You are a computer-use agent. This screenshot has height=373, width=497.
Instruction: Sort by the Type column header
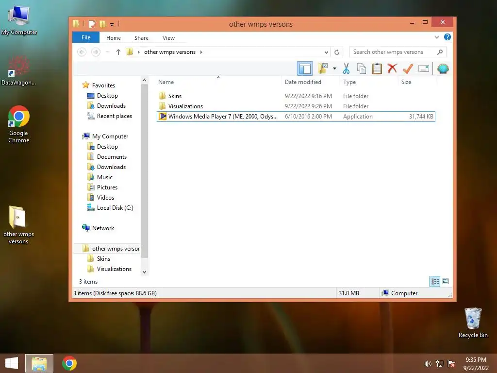[x=369, y=82]
